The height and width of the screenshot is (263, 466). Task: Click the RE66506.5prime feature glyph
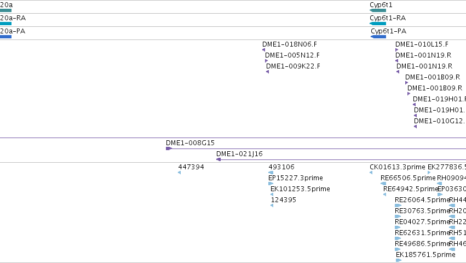[383, 184]
